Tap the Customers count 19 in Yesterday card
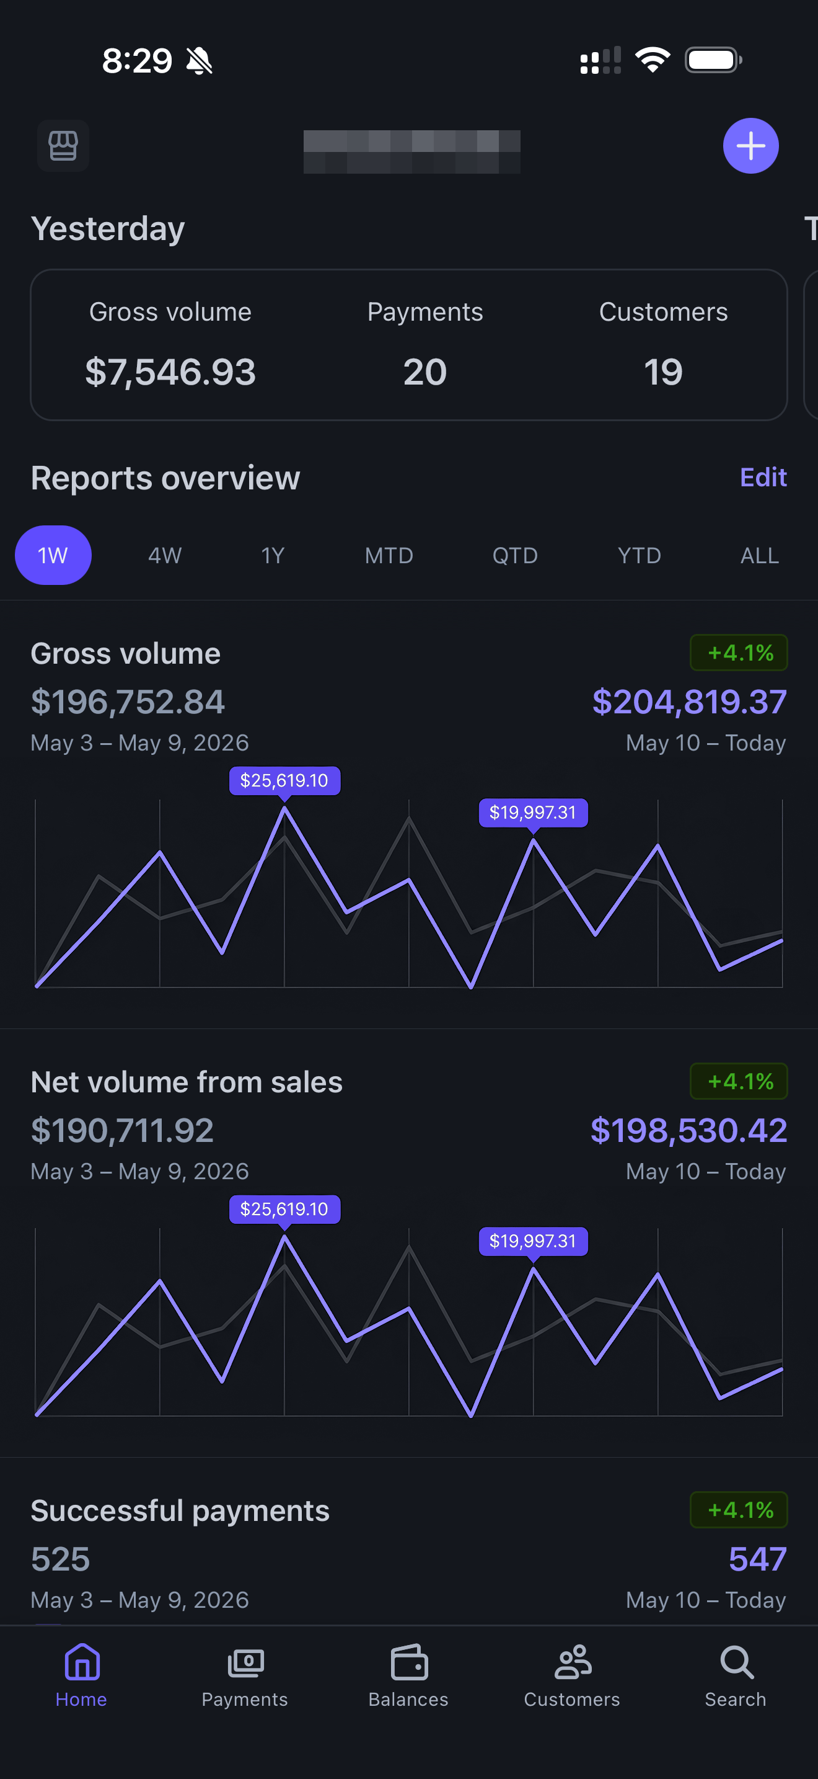 pos(664,372)
